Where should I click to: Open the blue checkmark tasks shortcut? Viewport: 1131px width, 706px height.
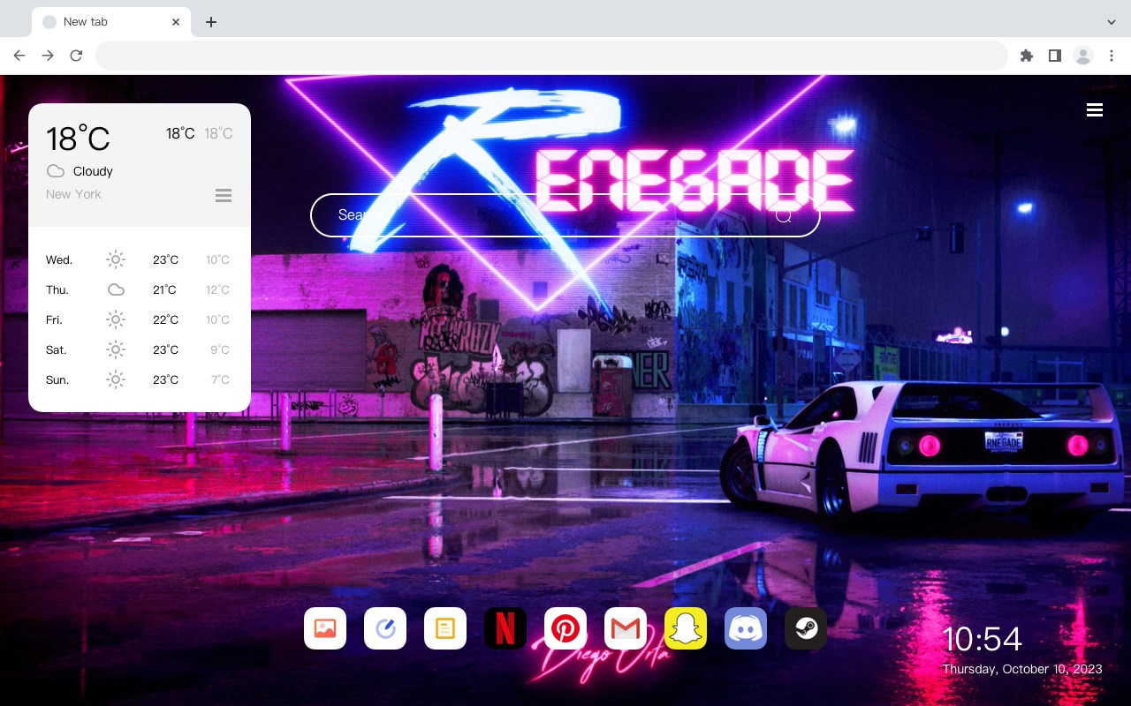point(385,628)
